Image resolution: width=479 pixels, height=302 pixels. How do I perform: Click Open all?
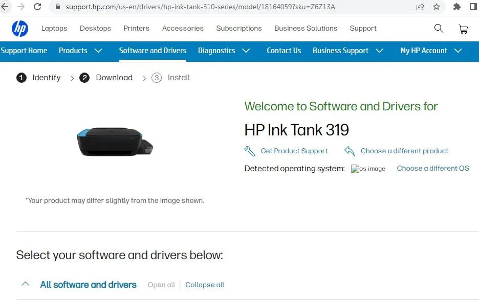(161, 285)
